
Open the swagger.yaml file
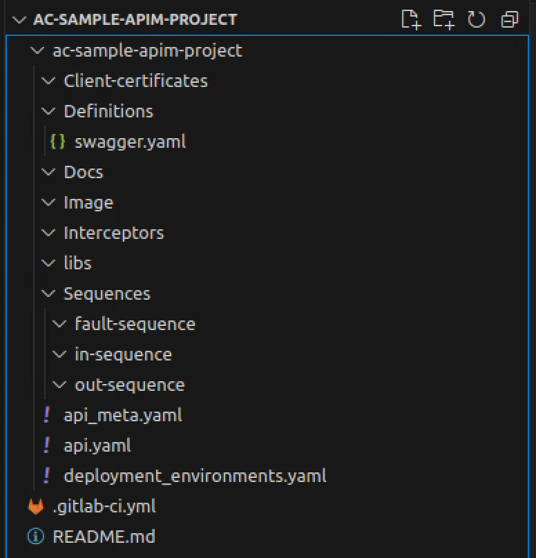tap(131, 141)
